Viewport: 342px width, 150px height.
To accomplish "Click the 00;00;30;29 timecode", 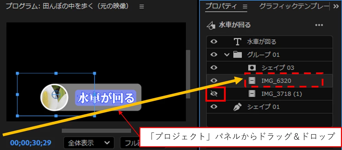I will click(x=31, y=143).
